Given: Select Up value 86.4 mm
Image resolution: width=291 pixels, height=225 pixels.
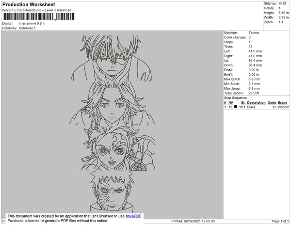Looking at the screenshot, I should 255,61.
